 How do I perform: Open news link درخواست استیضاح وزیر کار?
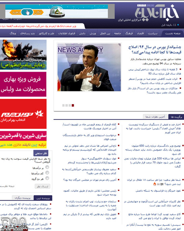tap(89, 137)
